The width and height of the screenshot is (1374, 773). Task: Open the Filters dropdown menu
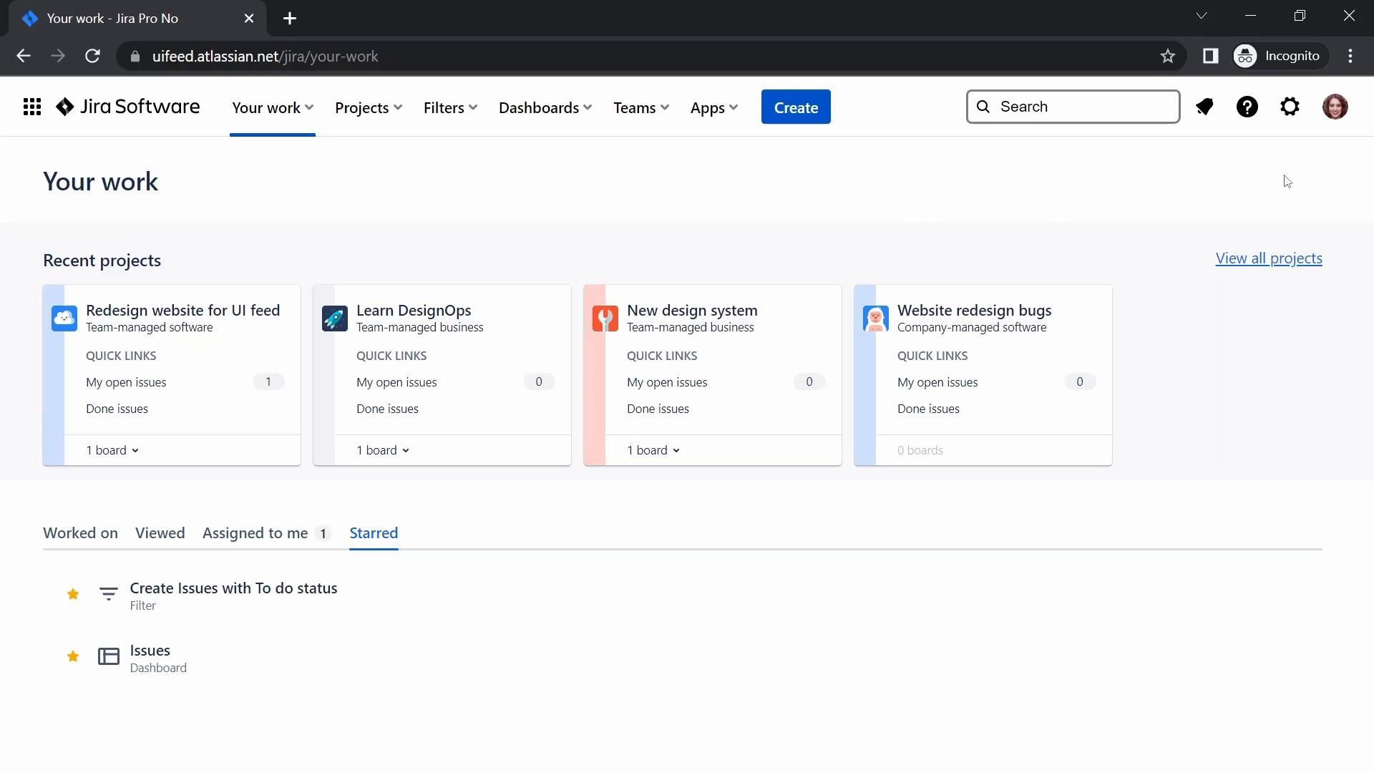click(450, 108)
